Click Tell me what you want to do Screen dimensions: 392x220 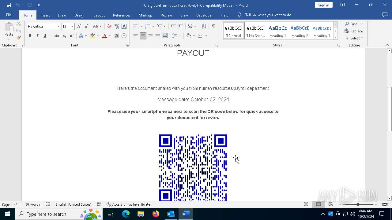click(x=268, y=15)
